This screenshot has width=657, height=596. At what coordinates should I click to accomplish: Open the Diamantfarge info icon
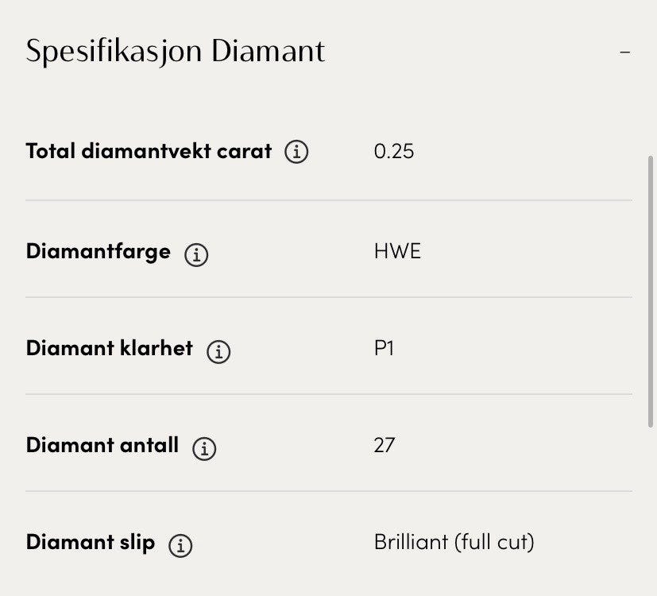point(196,254)
